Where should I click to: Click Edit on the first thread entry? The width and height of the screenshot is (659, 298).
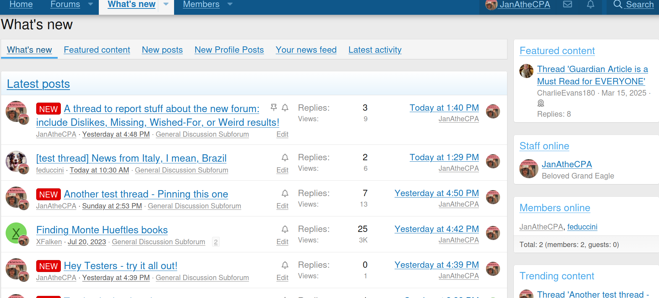282,134
